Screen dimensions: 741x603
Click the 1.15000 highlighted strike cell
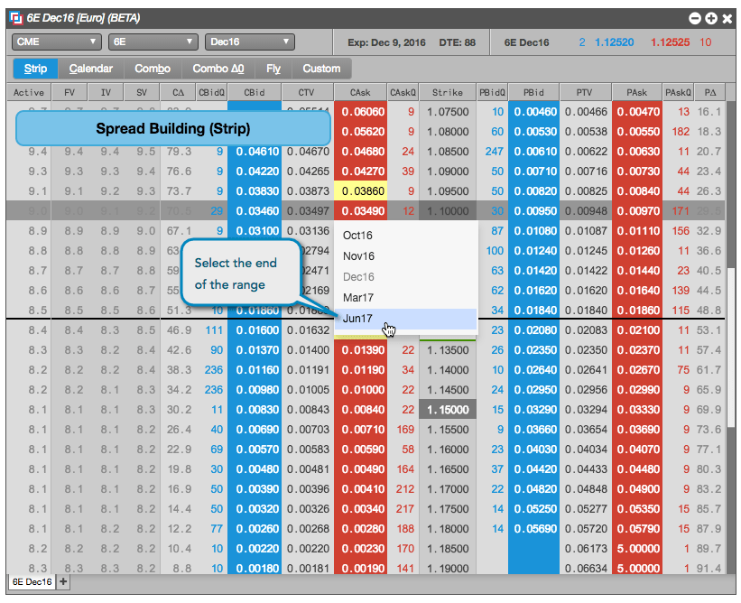click(x=448, y=410)
